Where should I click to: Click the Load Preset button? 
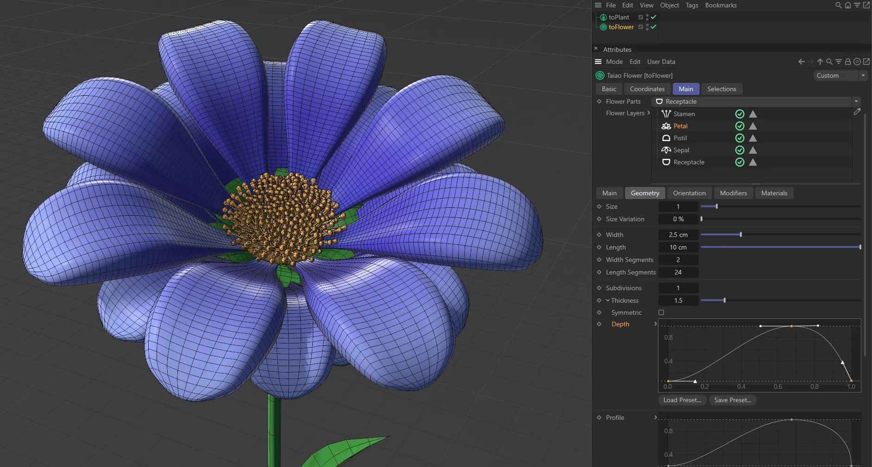(x=682, y=400)
